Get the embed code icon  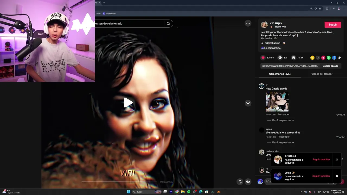[x=318, y=58]
